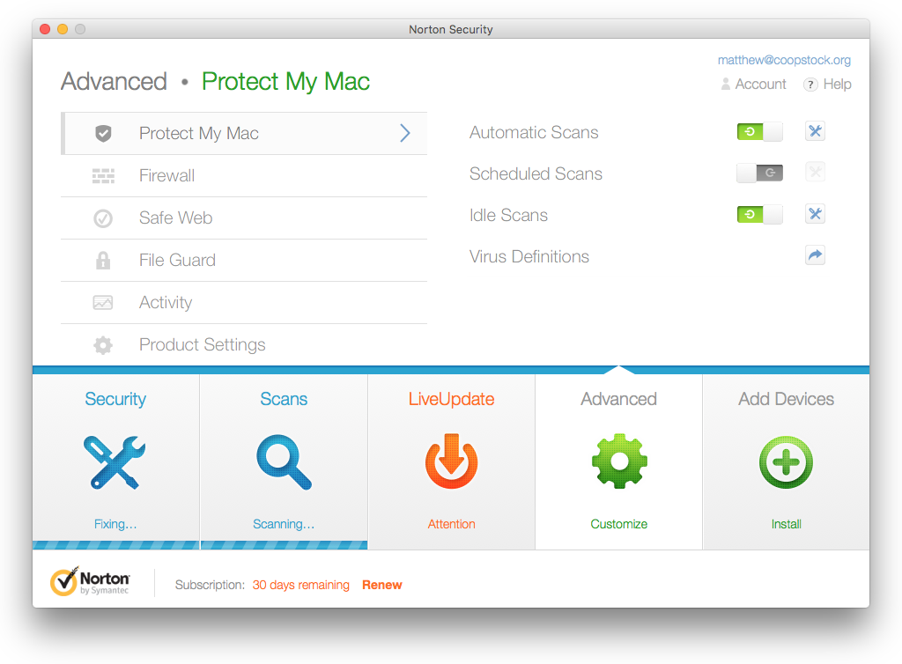The height and width of the screenshot is (664, 902).
Task: Open Idle Scans settings wrench icon
Action: (x=815, y=214)
